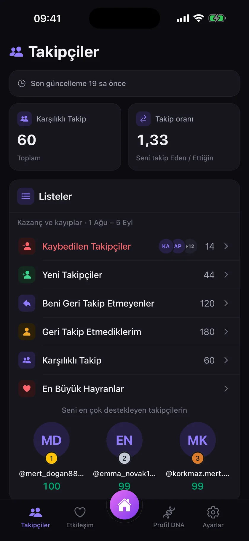Tap the Takip oranı card

pos(184,137)
